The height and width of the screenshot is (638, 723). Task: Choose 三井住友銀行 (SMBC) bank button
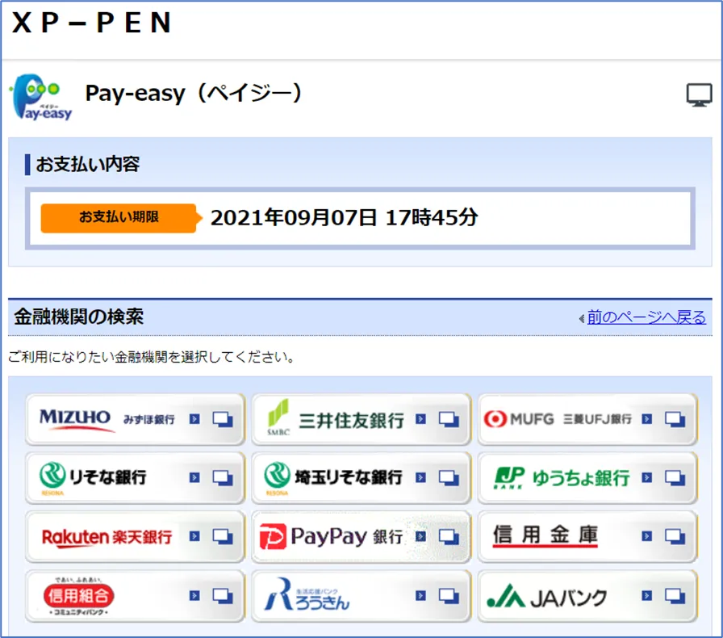pyautogui.click(x=361, y=419)
